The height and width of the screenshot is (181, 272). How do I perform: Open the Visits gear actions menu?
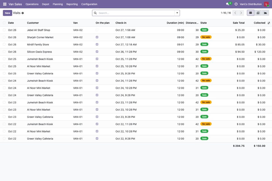23,13
